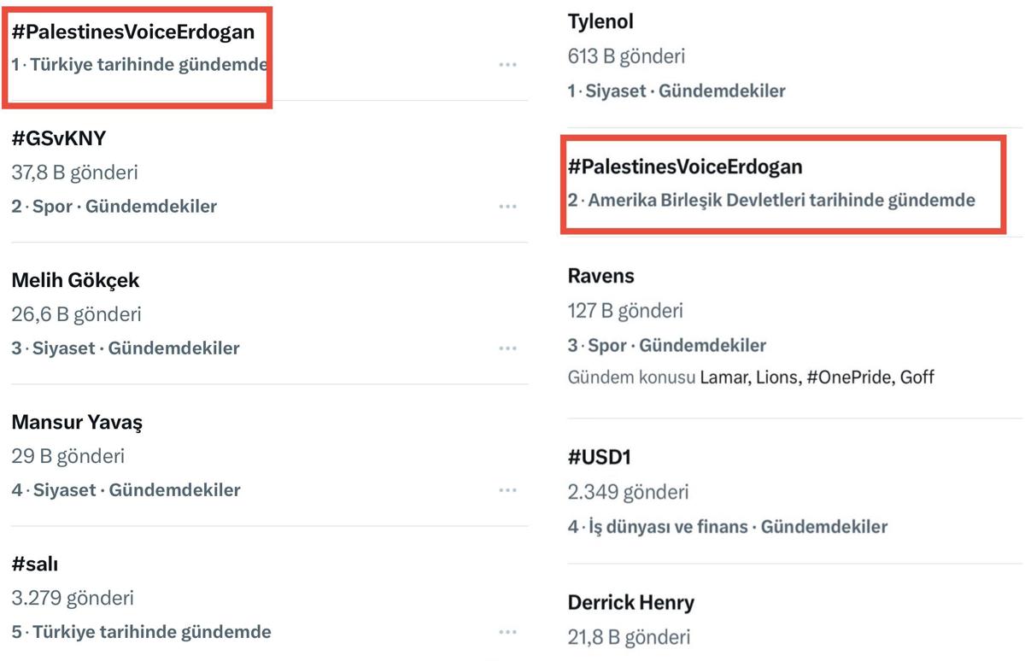Select the Derrick Henry trending topic
Screen dimensions: 1025x661
(x=631, y=602)
